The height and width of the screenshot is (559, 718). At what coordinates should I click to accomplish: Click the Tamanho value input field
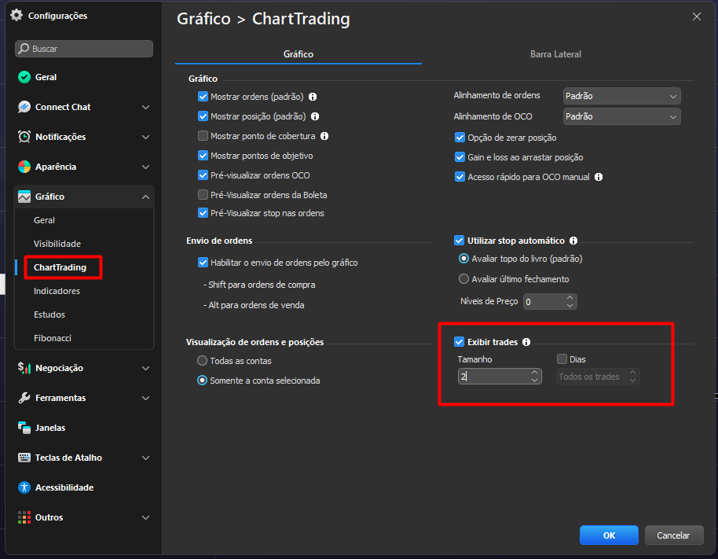pos(500,377)
